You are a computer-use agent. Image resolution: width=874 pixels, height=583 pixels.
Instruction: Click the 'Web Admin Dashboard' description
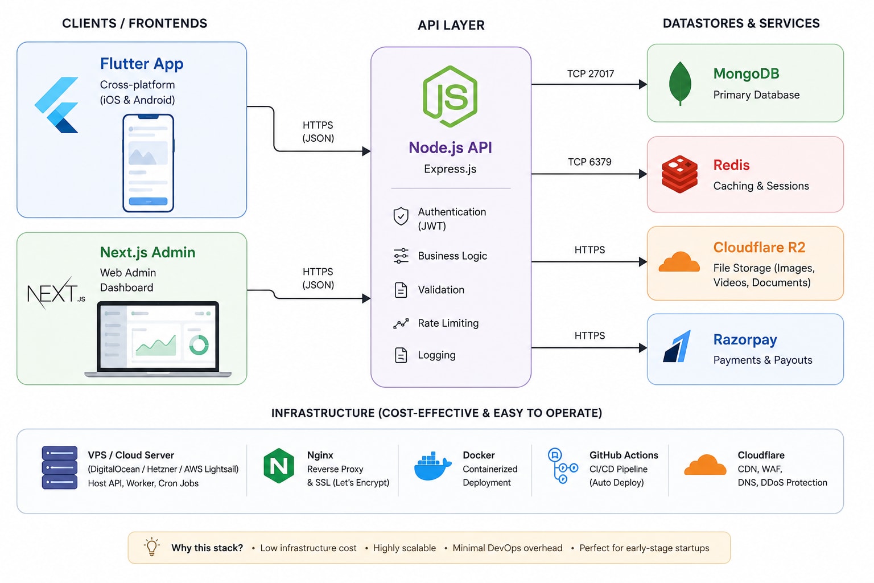[128, 280]
